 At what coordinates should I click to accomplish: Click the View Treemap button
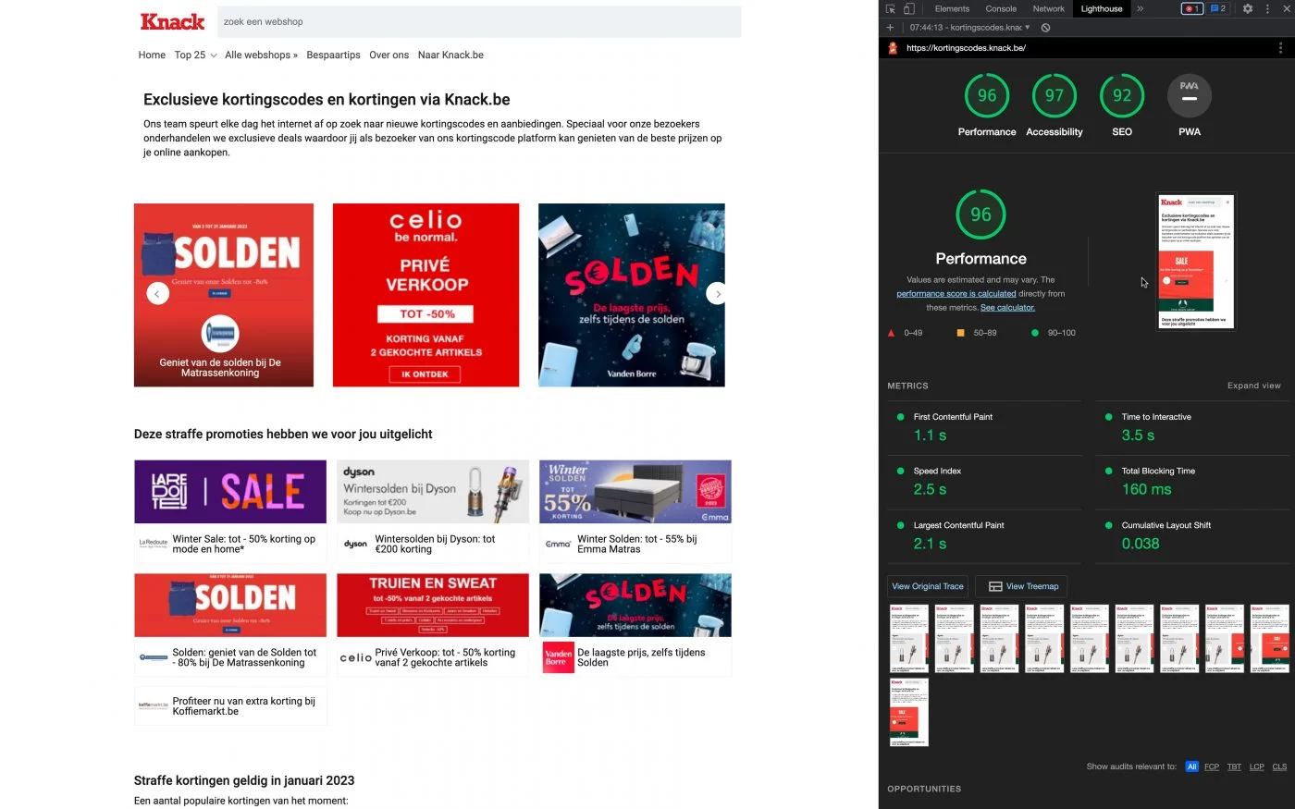point(1022,586)
